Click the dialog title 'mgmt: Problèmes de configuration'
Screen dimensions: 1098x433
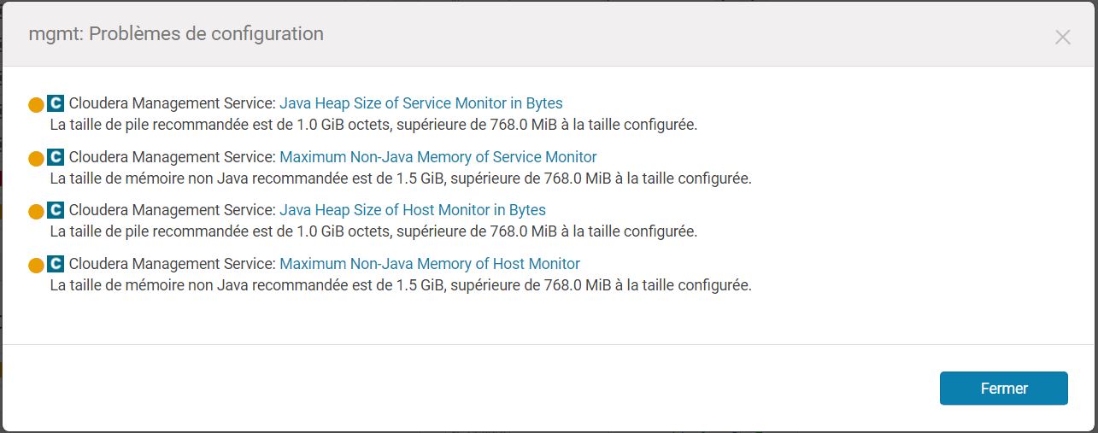coord(176,34)
